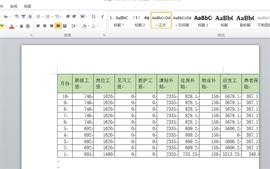Apply the 标题 1 style
This screenshot has width=270, height=169.
pyautogui.click(x=119, y=20)
